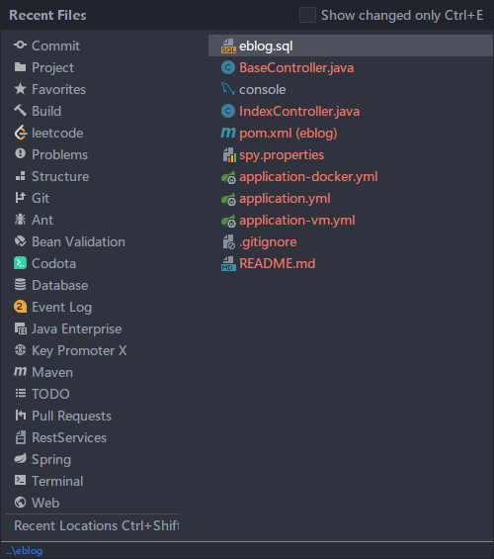This screenshot has width=494, height=559.
Task: Click the Event Log notification badge
Action: 21,307
